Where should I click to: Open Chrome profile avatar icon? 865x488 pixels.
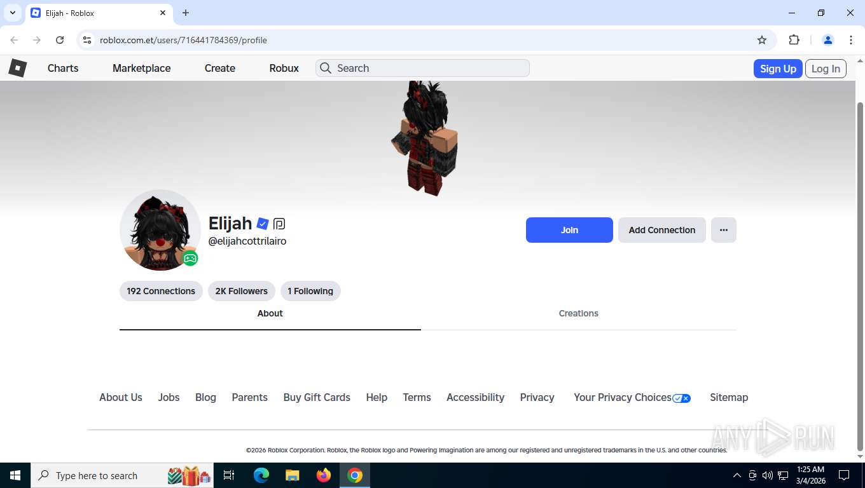(x=828, y=40)
